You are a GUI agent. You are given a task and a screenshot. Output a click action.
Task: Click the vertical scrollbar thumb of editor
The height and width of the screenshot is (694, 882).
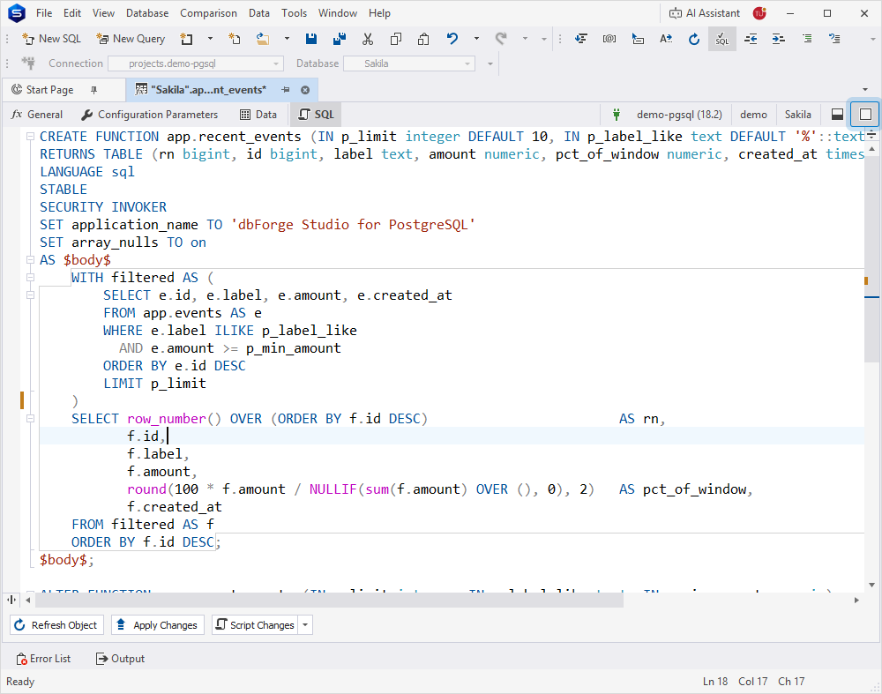(872, 258)
